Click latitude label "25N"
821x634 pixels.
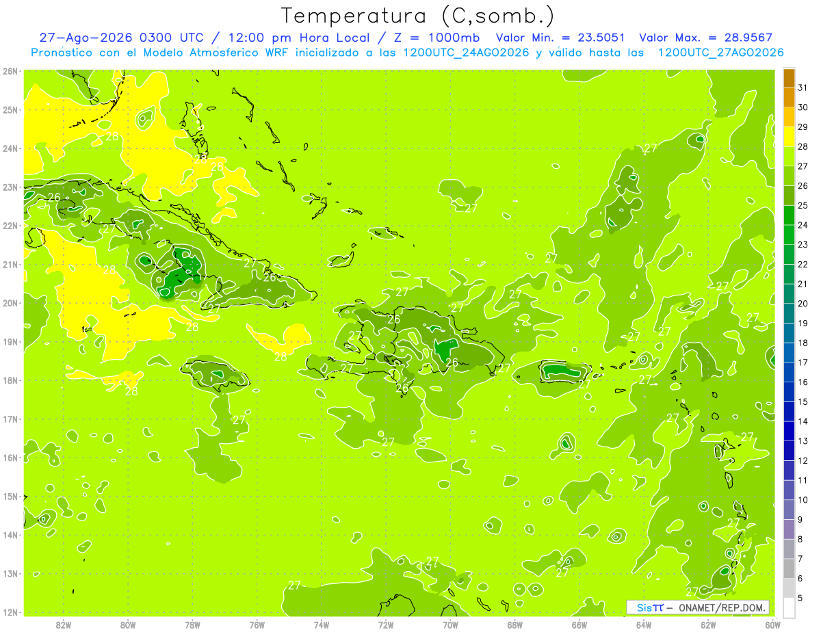pyautogui.click(x=10, y=109)
